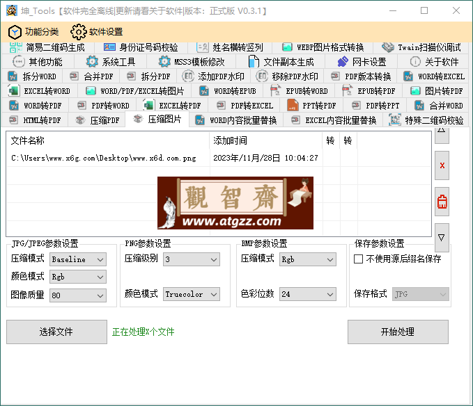Screen dimensions: 473x406
Task: Click the 文件名称 column header
Action: tap(108, 140)
